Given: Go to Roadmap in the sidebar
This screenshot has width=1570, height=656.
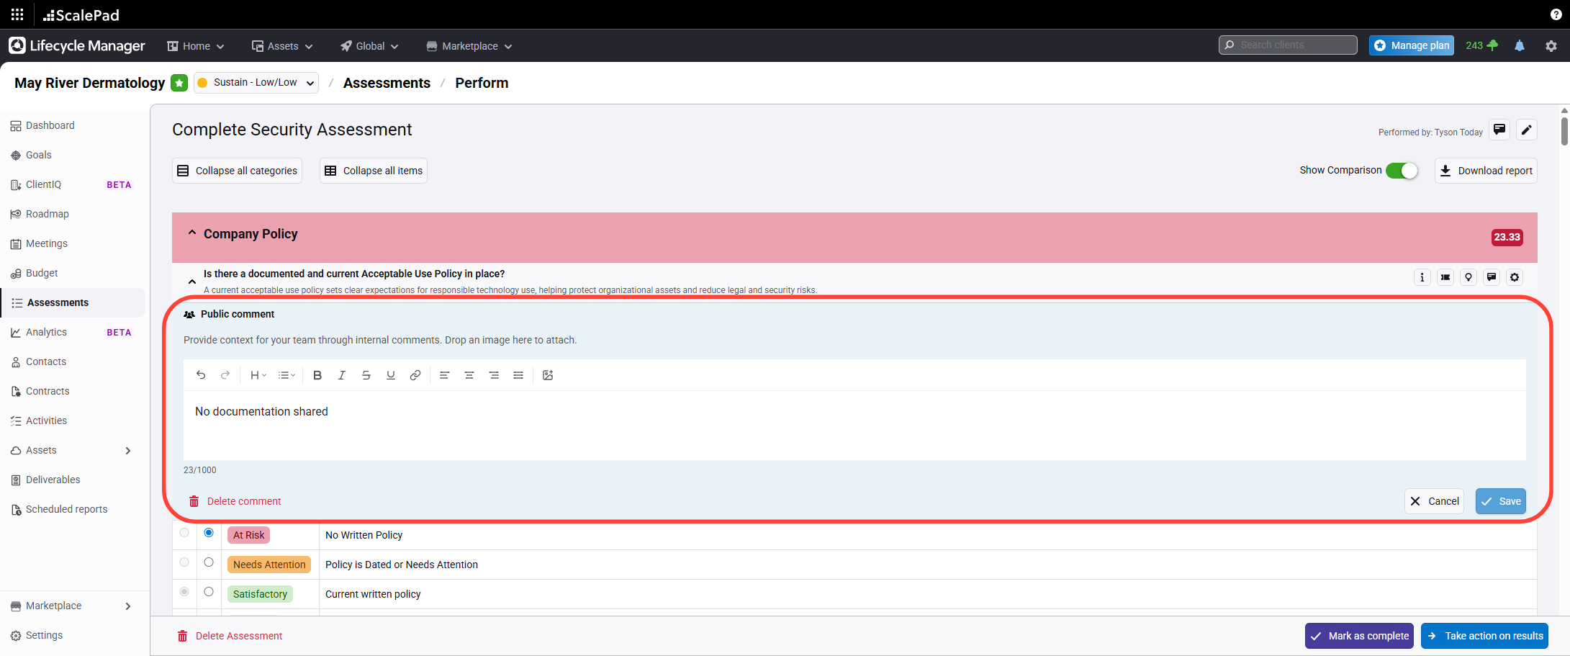Looking at the screenshot, I should 48,214.
